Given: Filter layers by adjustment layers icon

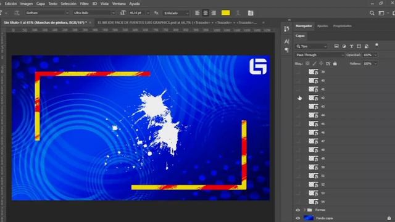Looking at the screenshot, I should tap(344, 46).
